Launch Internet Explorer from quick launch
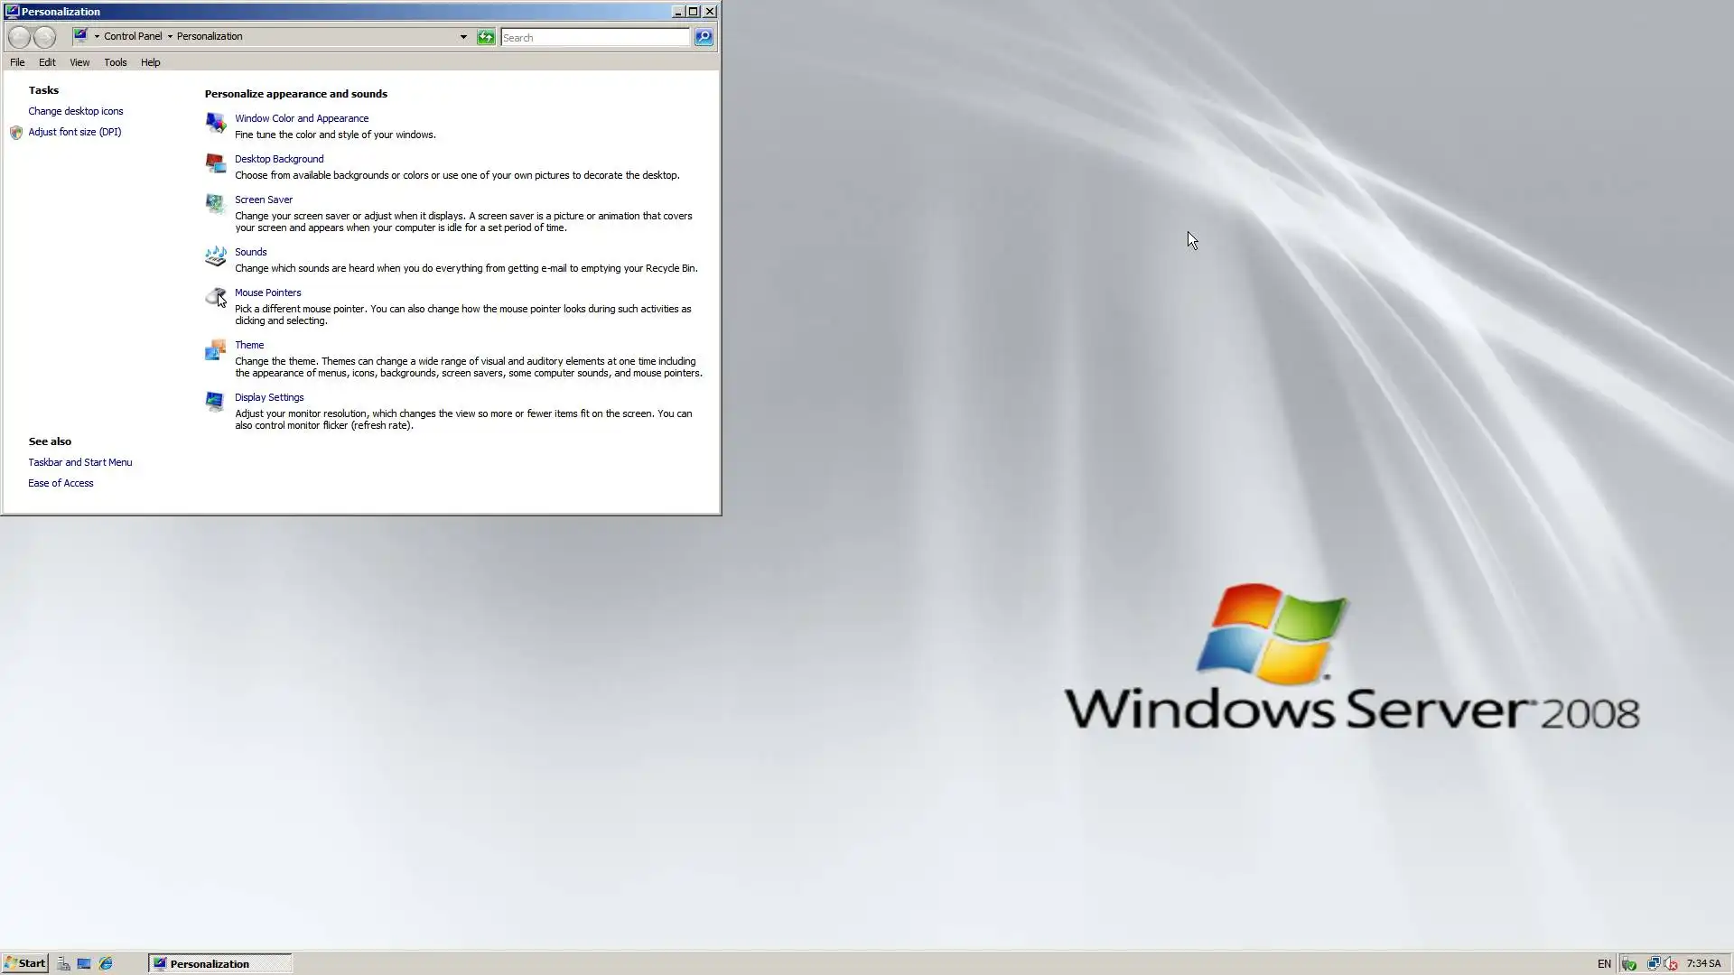 pyautogui.click(x=106, y=963)
